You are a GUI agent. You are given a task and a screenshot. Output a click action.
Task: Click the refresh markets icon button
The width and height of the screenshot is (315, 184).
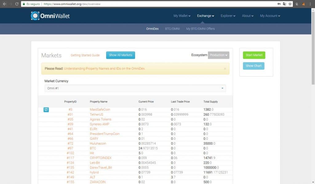46,110
